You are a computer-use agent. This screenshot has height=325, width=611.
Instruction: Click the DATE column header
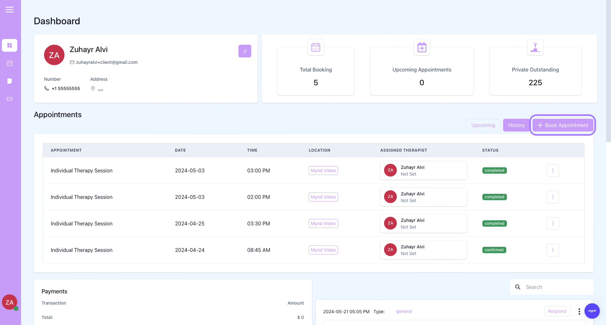click(x=180, y=150)
